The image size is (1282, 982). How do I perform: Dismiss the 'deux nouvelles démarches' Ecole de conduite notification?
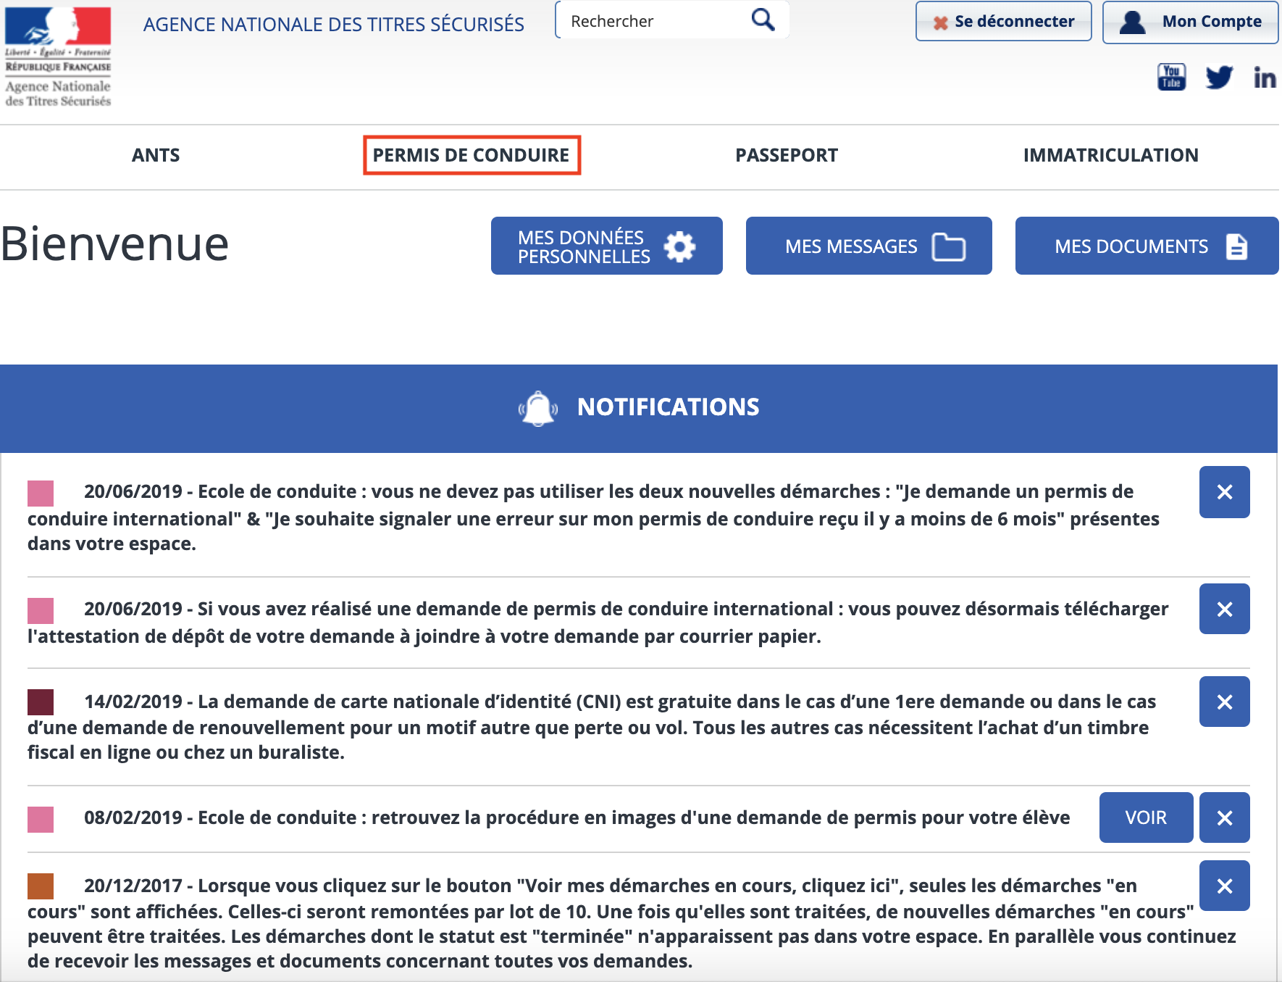(1224, 492)
